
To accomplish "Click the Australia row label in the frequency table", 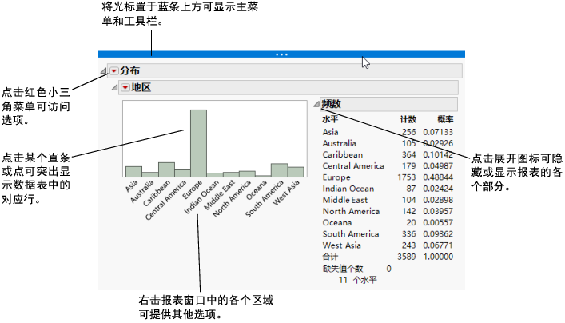I will [340, 143].
